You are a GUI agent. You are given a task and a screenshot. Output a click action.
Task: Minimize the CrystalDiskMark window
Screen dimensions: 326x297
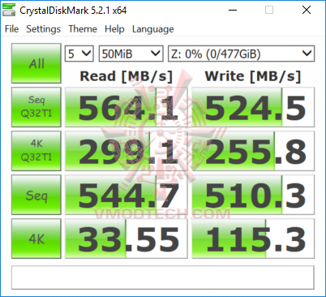(x=233, y=11)
